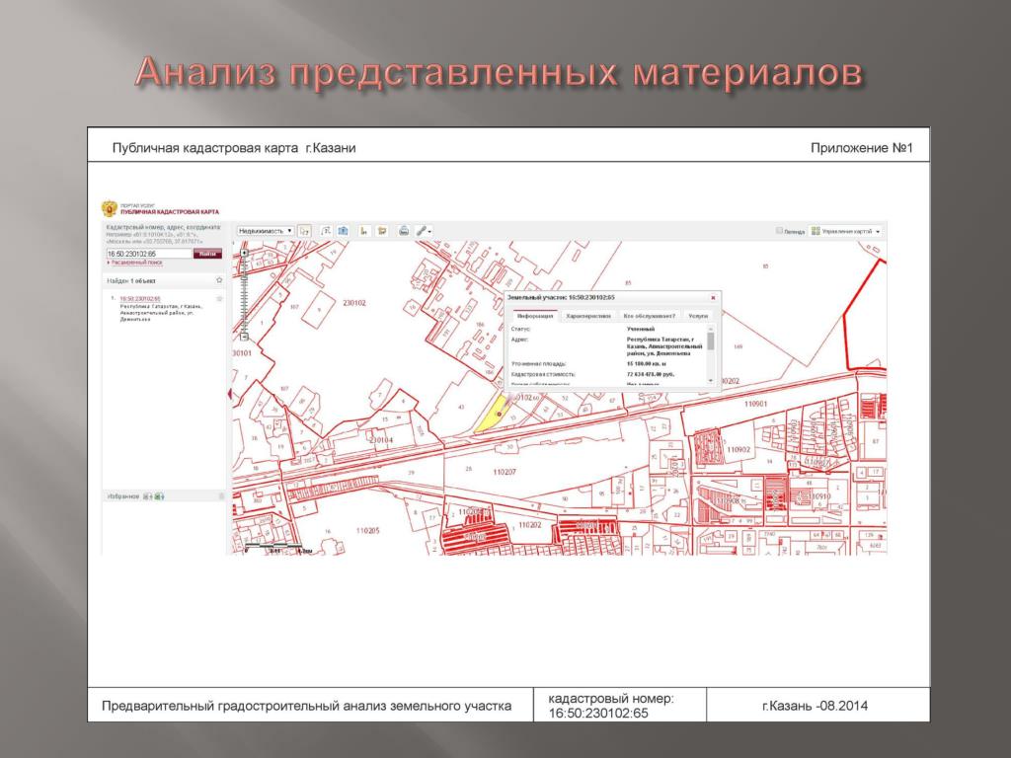
Task: Click cadastral quarter label 230102 on map
Action: pyautogui.click(x=354, y=303)
